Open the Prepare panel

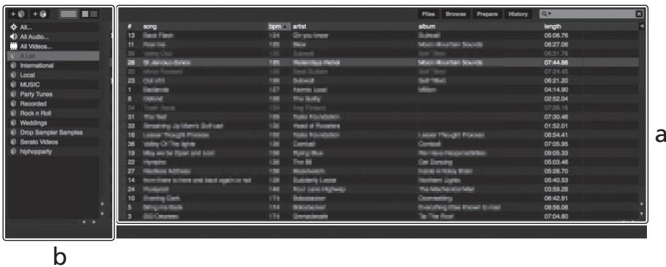click(486, 14)
